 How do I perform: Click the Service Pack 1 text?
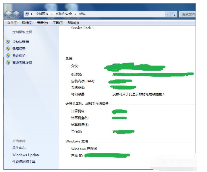pos(82,28)
